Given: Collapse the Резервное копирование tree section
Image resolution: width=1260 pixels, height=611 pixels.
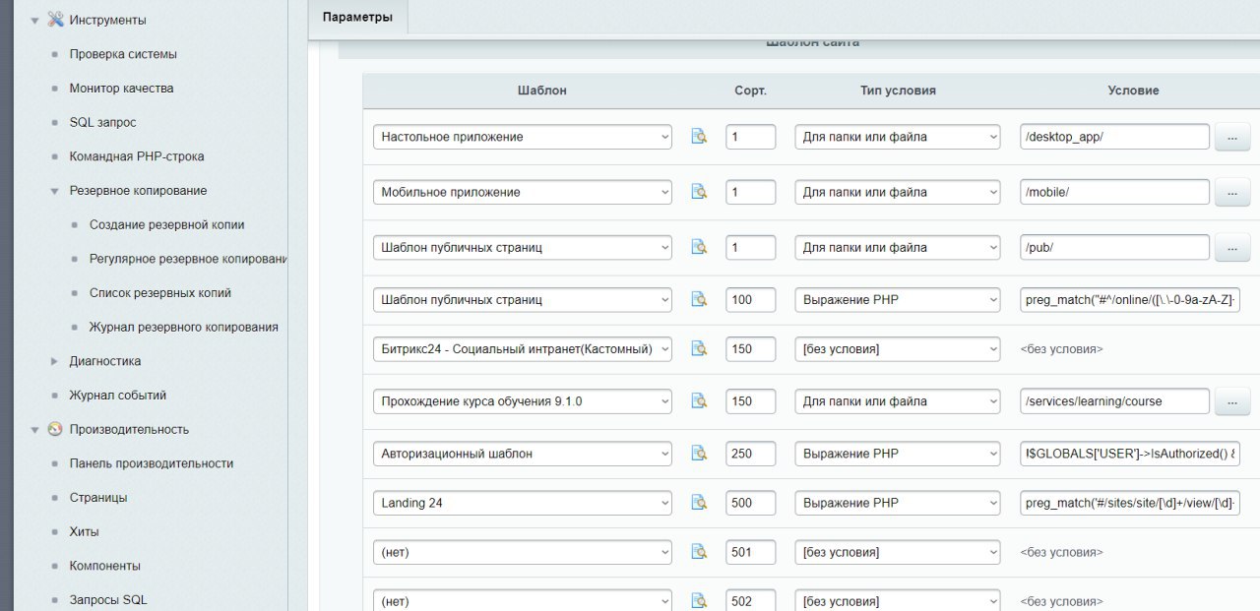Looking at the screenshot, I should pos(55,191).
